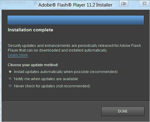Select Install updates automatically radio button

click(x=10, y=72)
